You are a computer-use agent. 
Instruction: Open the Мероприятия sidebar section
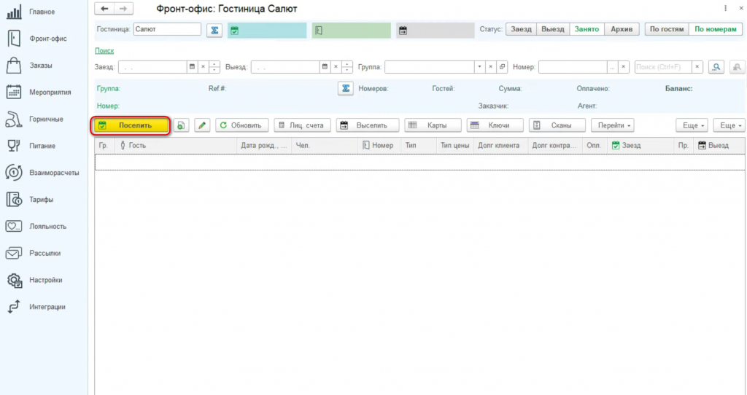38,92
